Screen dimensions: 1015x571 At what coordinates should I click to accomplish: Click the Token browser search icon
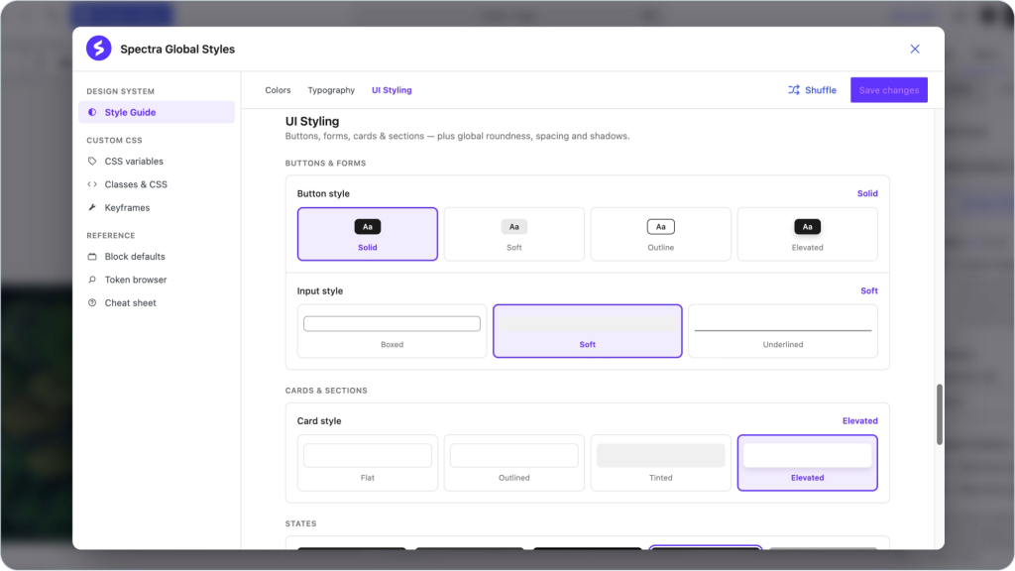(x=92, y=280)
